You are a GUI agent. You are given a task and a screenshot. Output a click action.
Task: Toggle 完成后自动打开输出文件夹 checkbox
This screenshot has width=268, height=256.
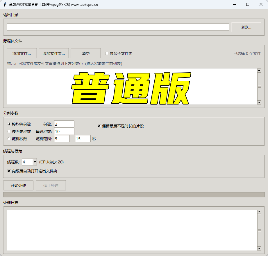pyautogui.click(x=9, y=171)
